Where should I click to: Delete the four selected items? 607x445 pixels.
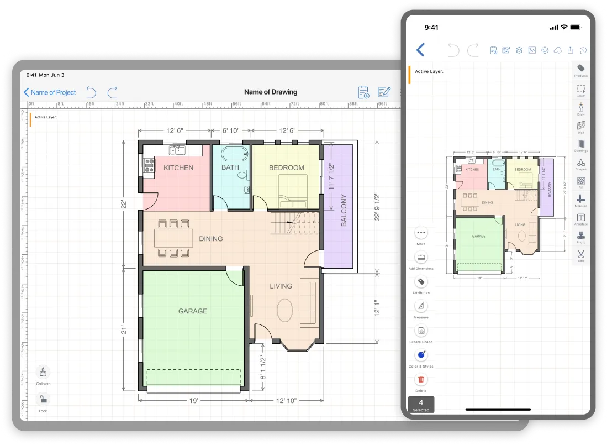pos(421,380)
